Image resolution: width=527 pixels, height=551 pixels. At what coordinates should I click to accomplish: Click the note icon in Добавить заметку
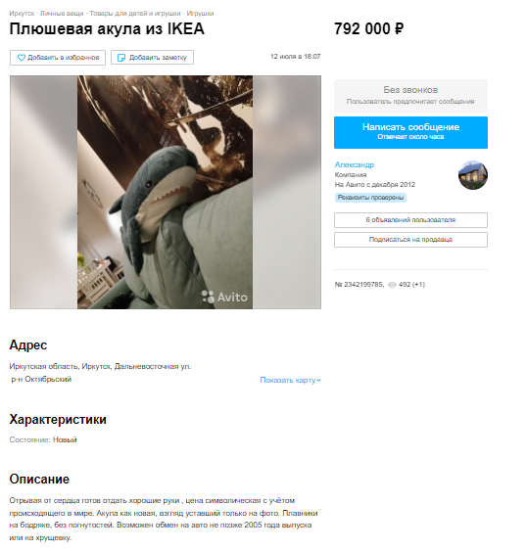click(121, 58)
